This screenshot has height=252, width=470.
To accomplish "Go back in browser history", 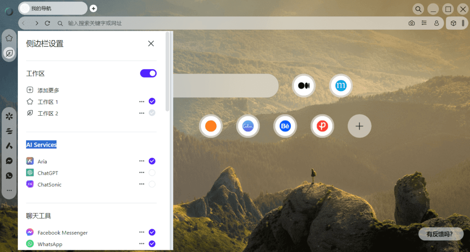I will tap(24, 23).
